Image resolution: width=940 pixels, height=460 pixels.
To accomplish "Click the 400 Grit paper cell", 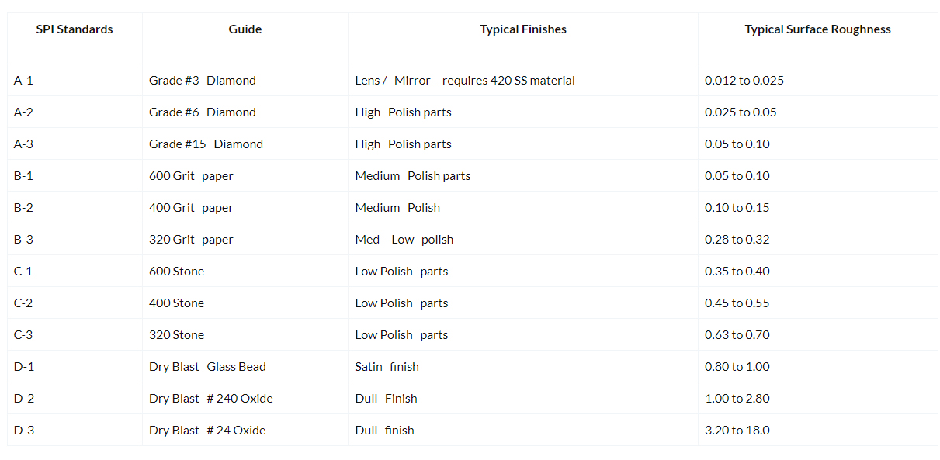I will tap(191, 208).
